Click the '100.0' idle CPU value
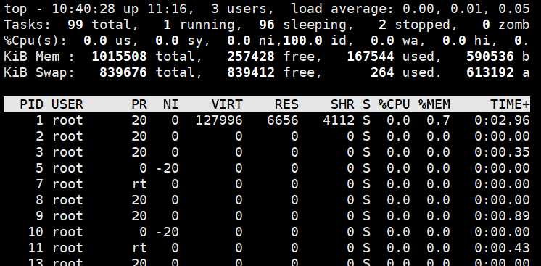 click(302, 41)
